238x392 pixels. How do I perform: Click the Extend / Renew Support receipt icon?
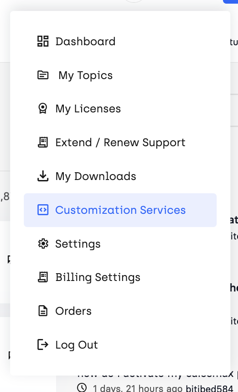click(x=43, y=143)
